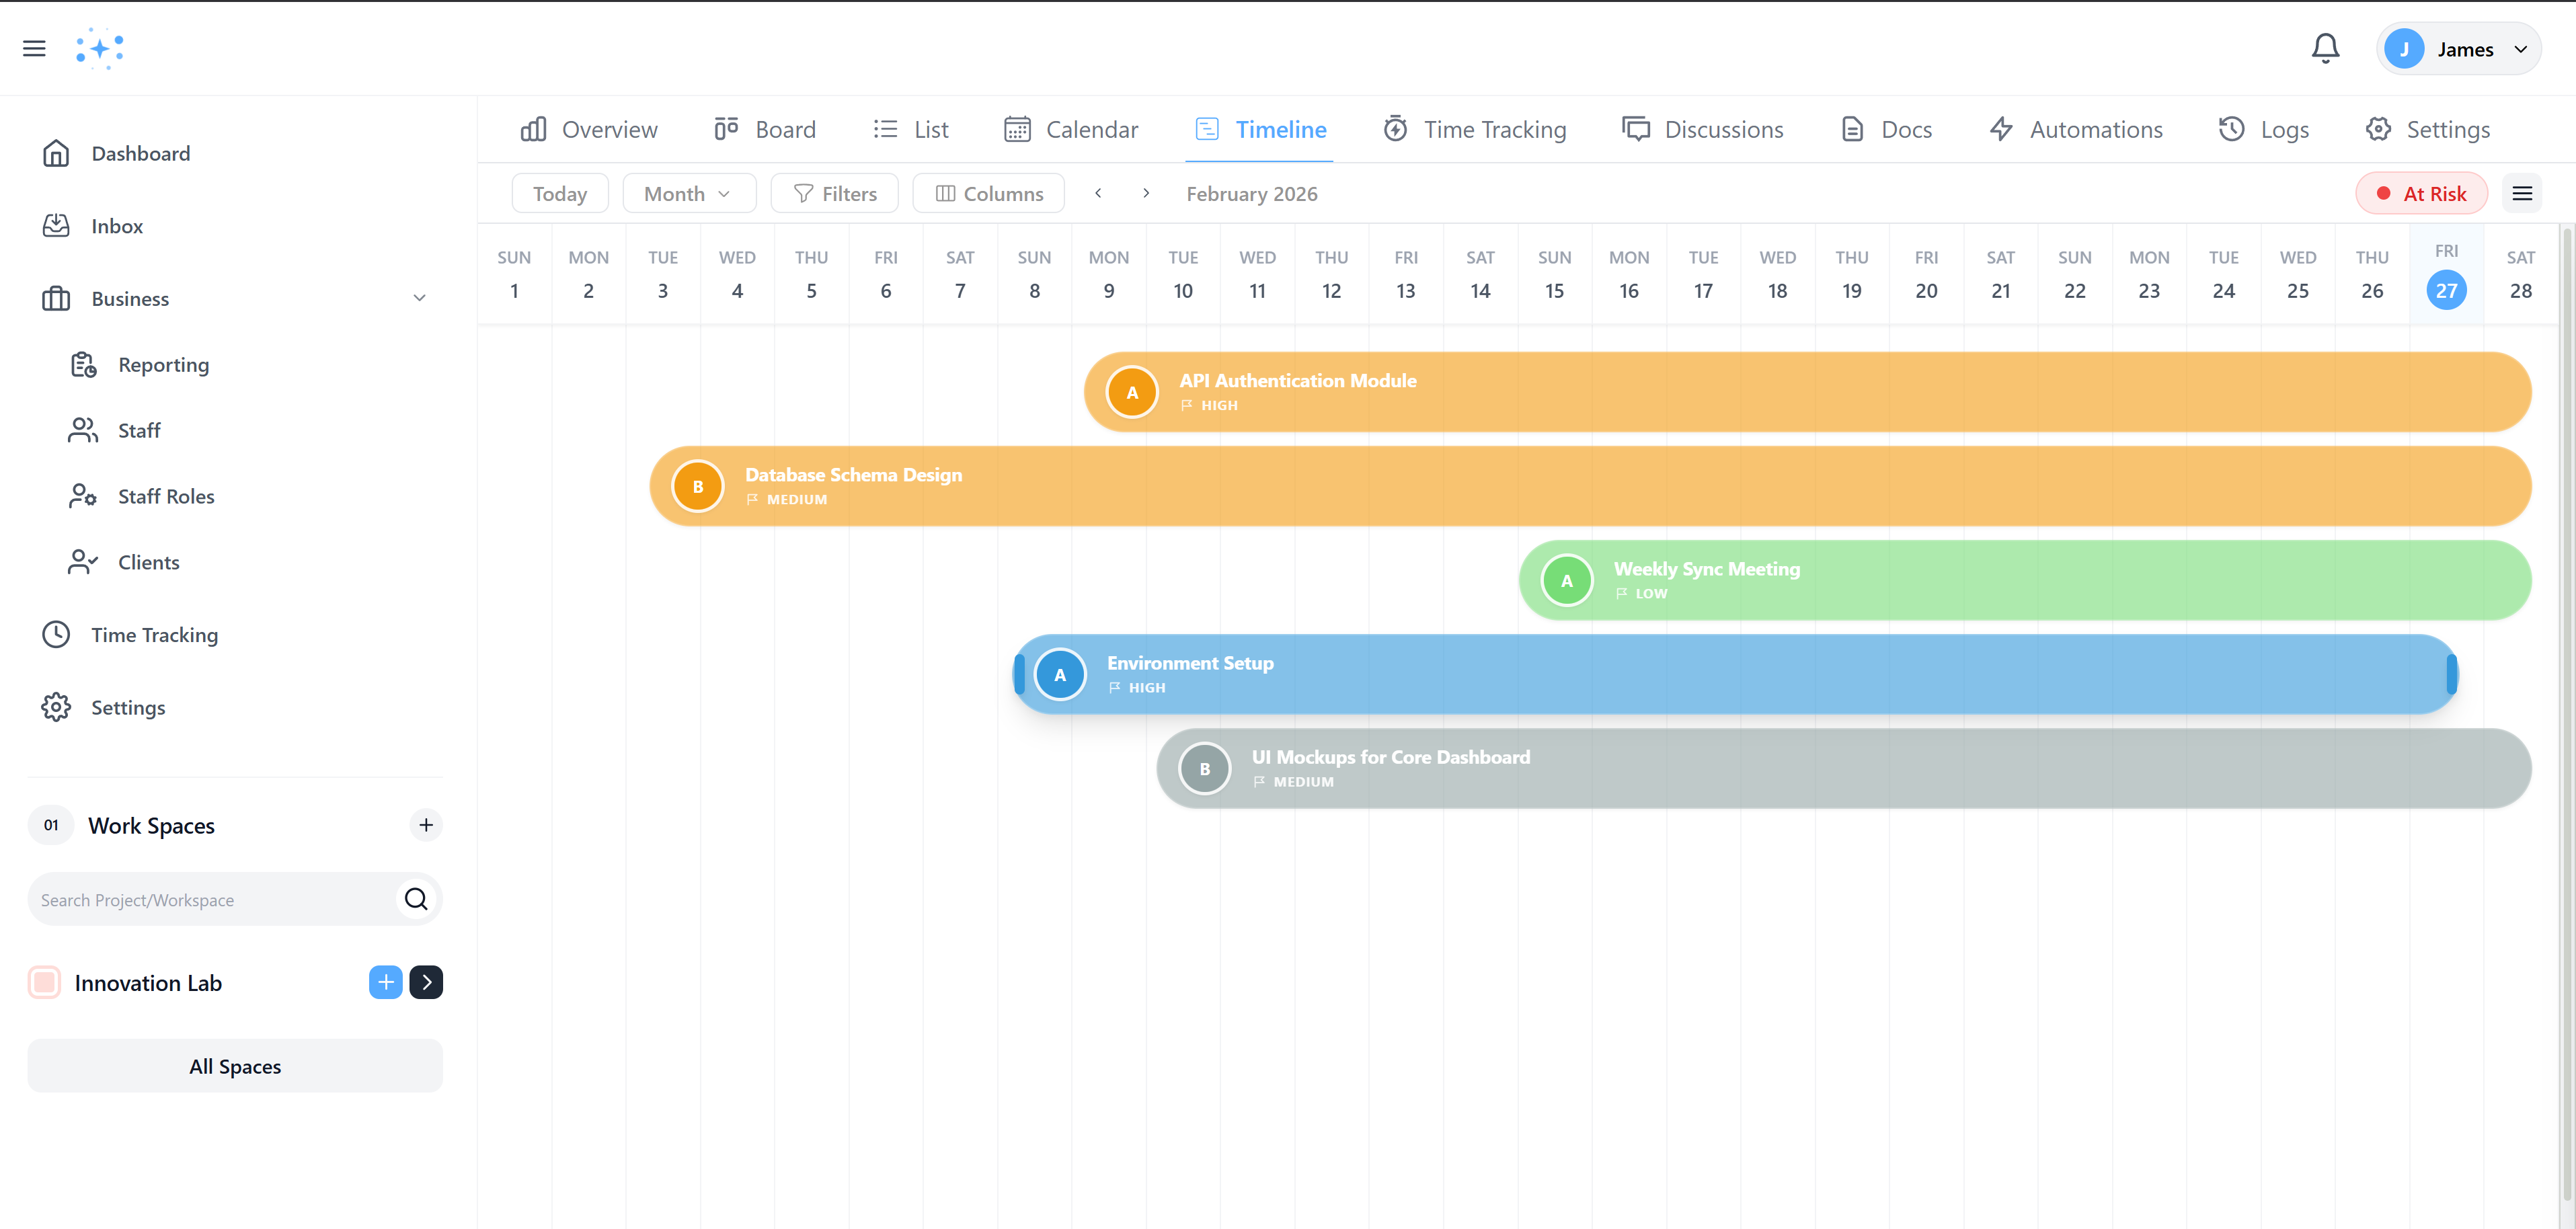The image size is (2576, 1229).
Task: Add a new workspace with plus icon
Action: coord(426,825)
